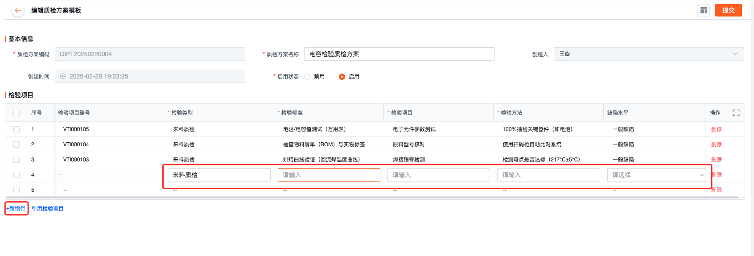754x256 pixels.
Task: Click the cell VTI000105
Action: 76,129
